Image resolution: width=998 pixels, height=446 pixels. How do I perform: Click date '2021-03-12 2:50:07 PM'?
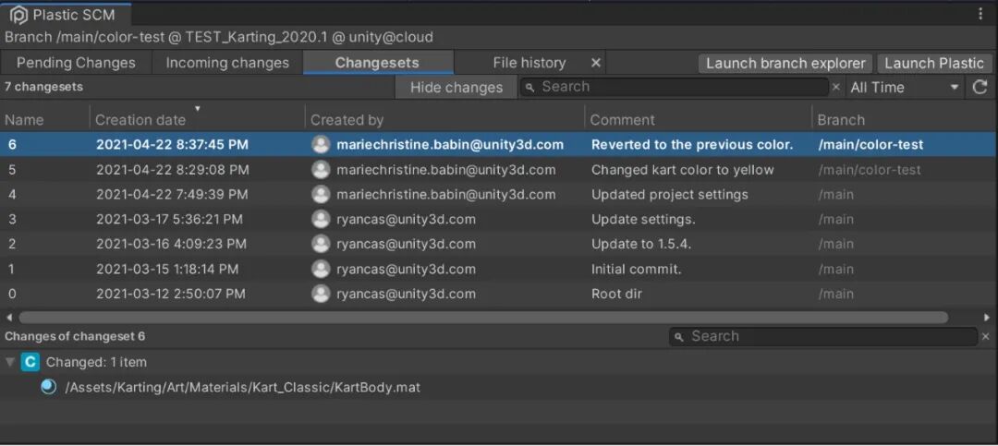[171, 294]
